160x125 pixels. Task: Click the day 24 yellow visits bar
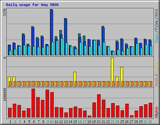pyautogui.click(x=117, y=79)
